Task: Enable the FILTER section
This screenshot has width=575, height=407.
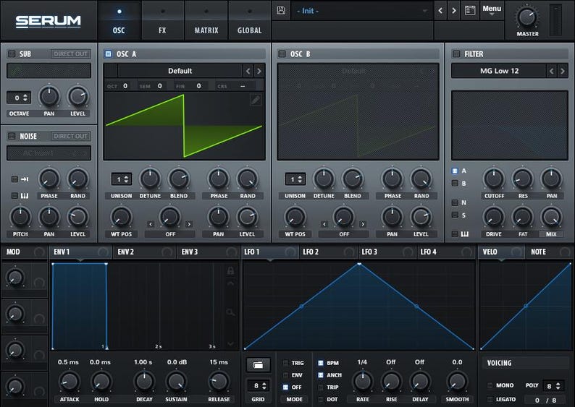Action: 456,53
